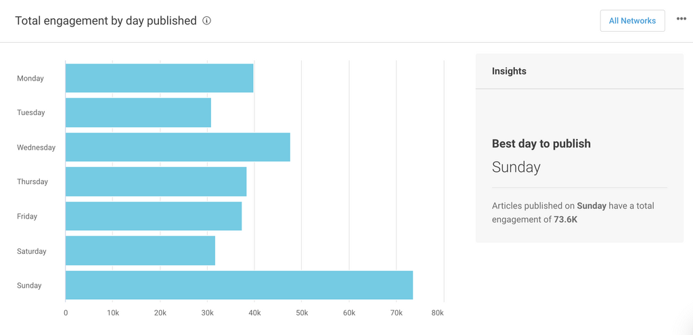Click the large Sunday insight text

pos(516,167)
